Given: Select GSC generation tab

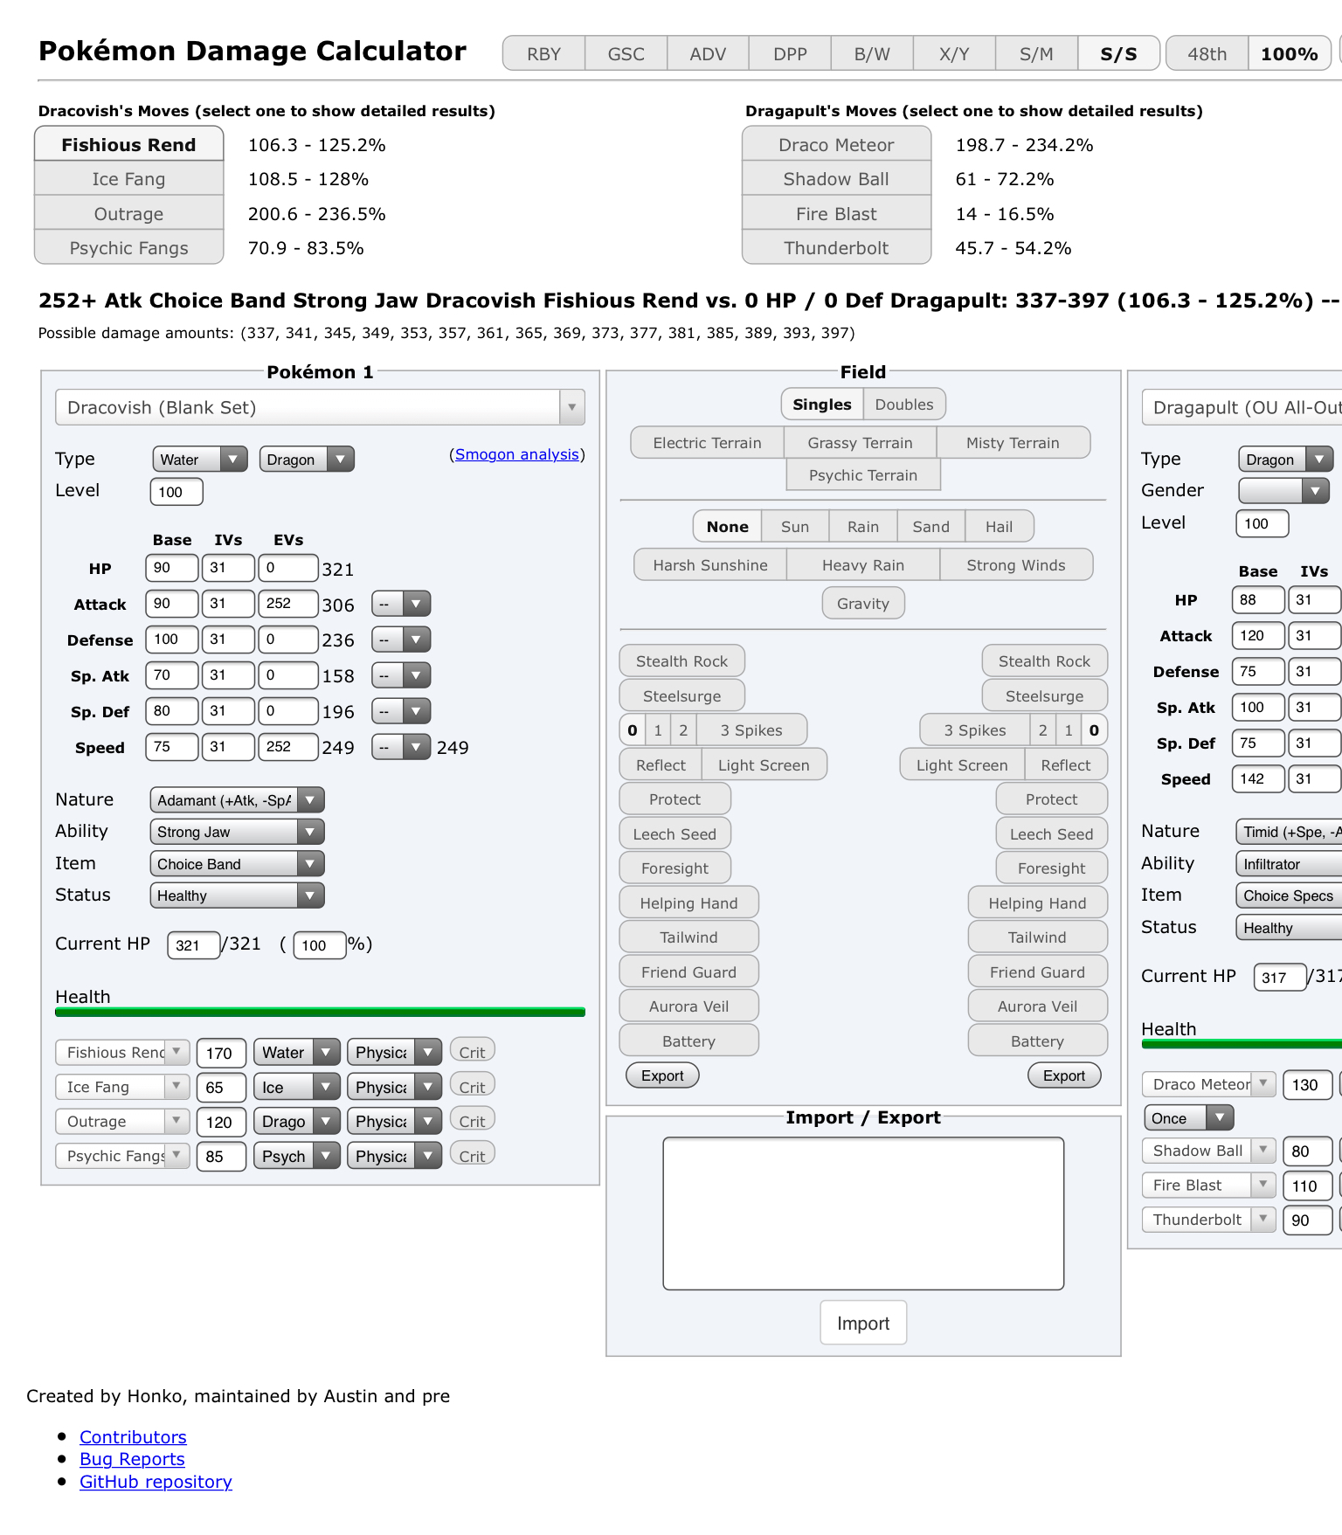Looking at the screenshot, I should [626, 54].
